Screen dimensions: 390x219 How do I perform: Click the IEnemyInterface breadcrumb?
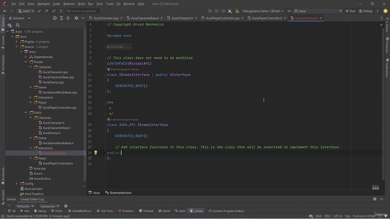pyautogui.click(x=118, y=193)
